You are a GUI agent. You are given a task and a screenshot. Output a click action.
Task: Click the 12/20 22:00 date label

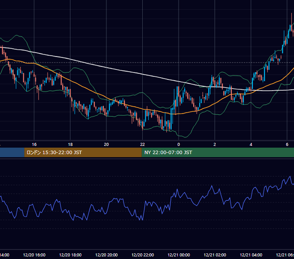tap(143, 255)
